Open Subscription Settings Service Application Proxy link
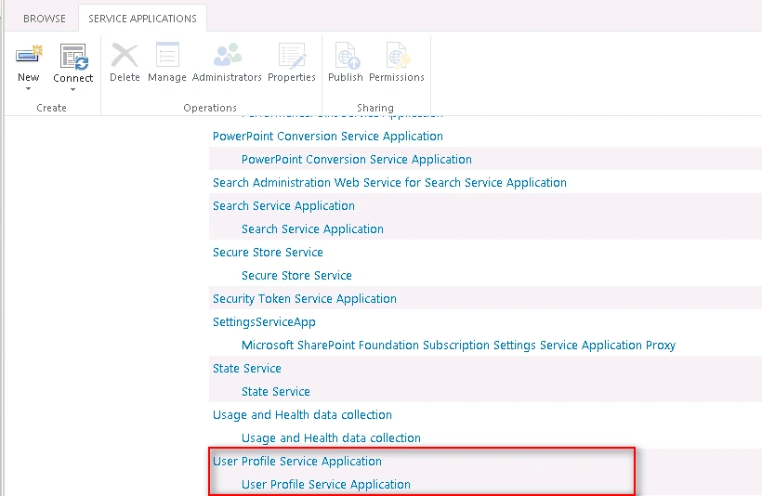 click(459, 346)
